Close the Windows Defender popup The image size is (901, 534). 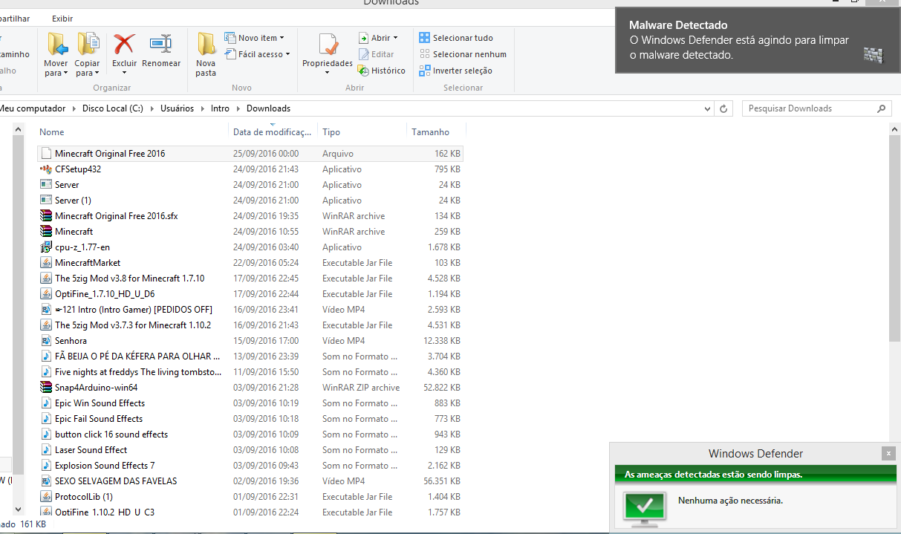click(x=888, y=453)
